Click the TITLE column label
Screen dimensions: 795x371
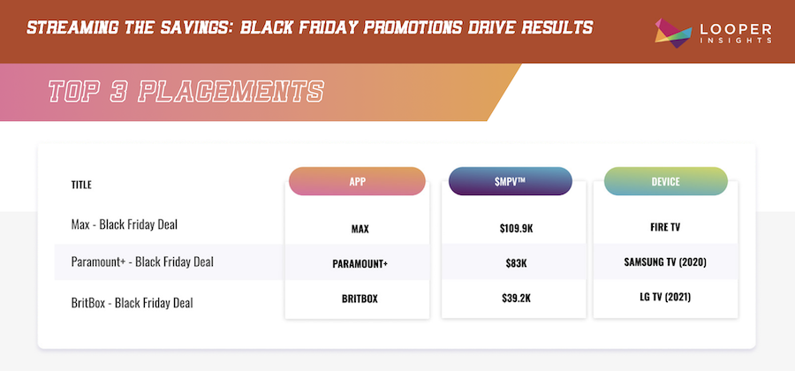[x=81, y=185]
